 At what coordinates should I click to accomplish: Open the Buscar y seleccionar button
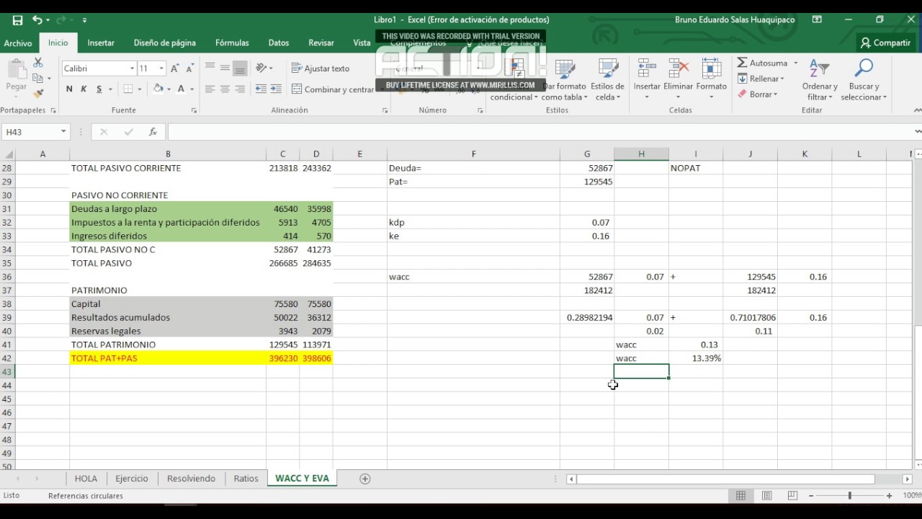(x=864, y=80)
